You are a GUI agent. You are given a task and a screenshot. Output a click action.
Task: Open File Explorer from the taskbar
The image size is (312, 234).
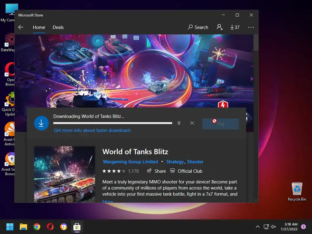click(x=23, y=227)
